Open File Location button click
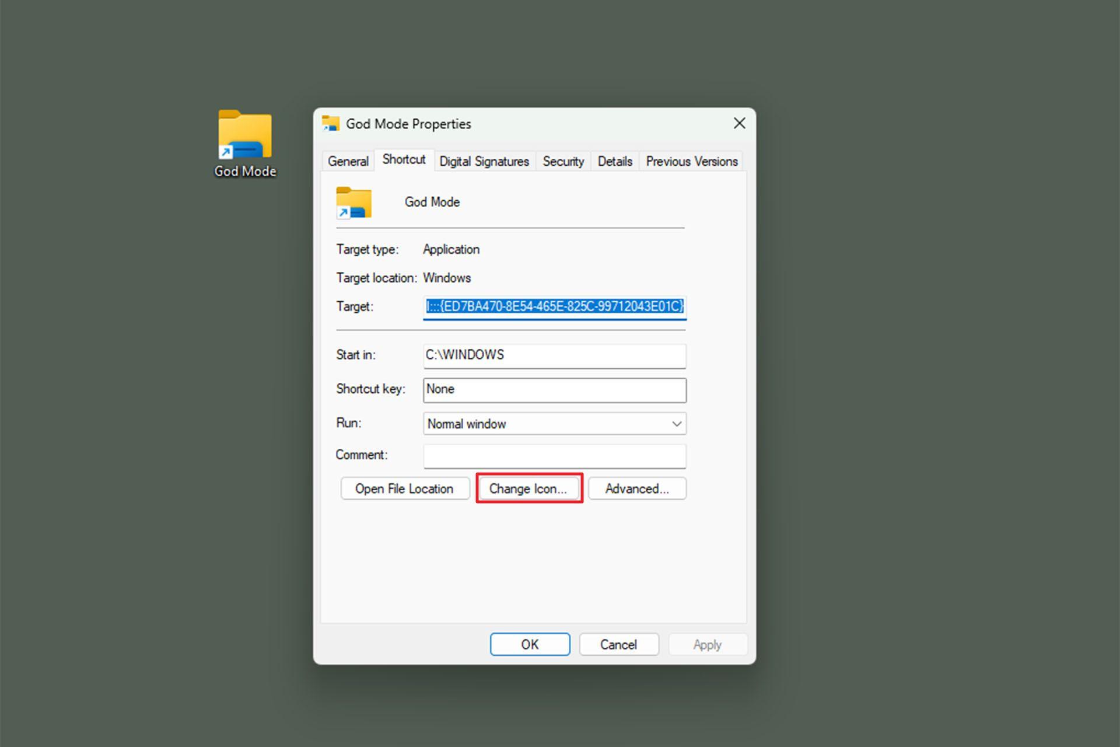The height and width of the screenshot is (747, 1120). coord(405,488)
